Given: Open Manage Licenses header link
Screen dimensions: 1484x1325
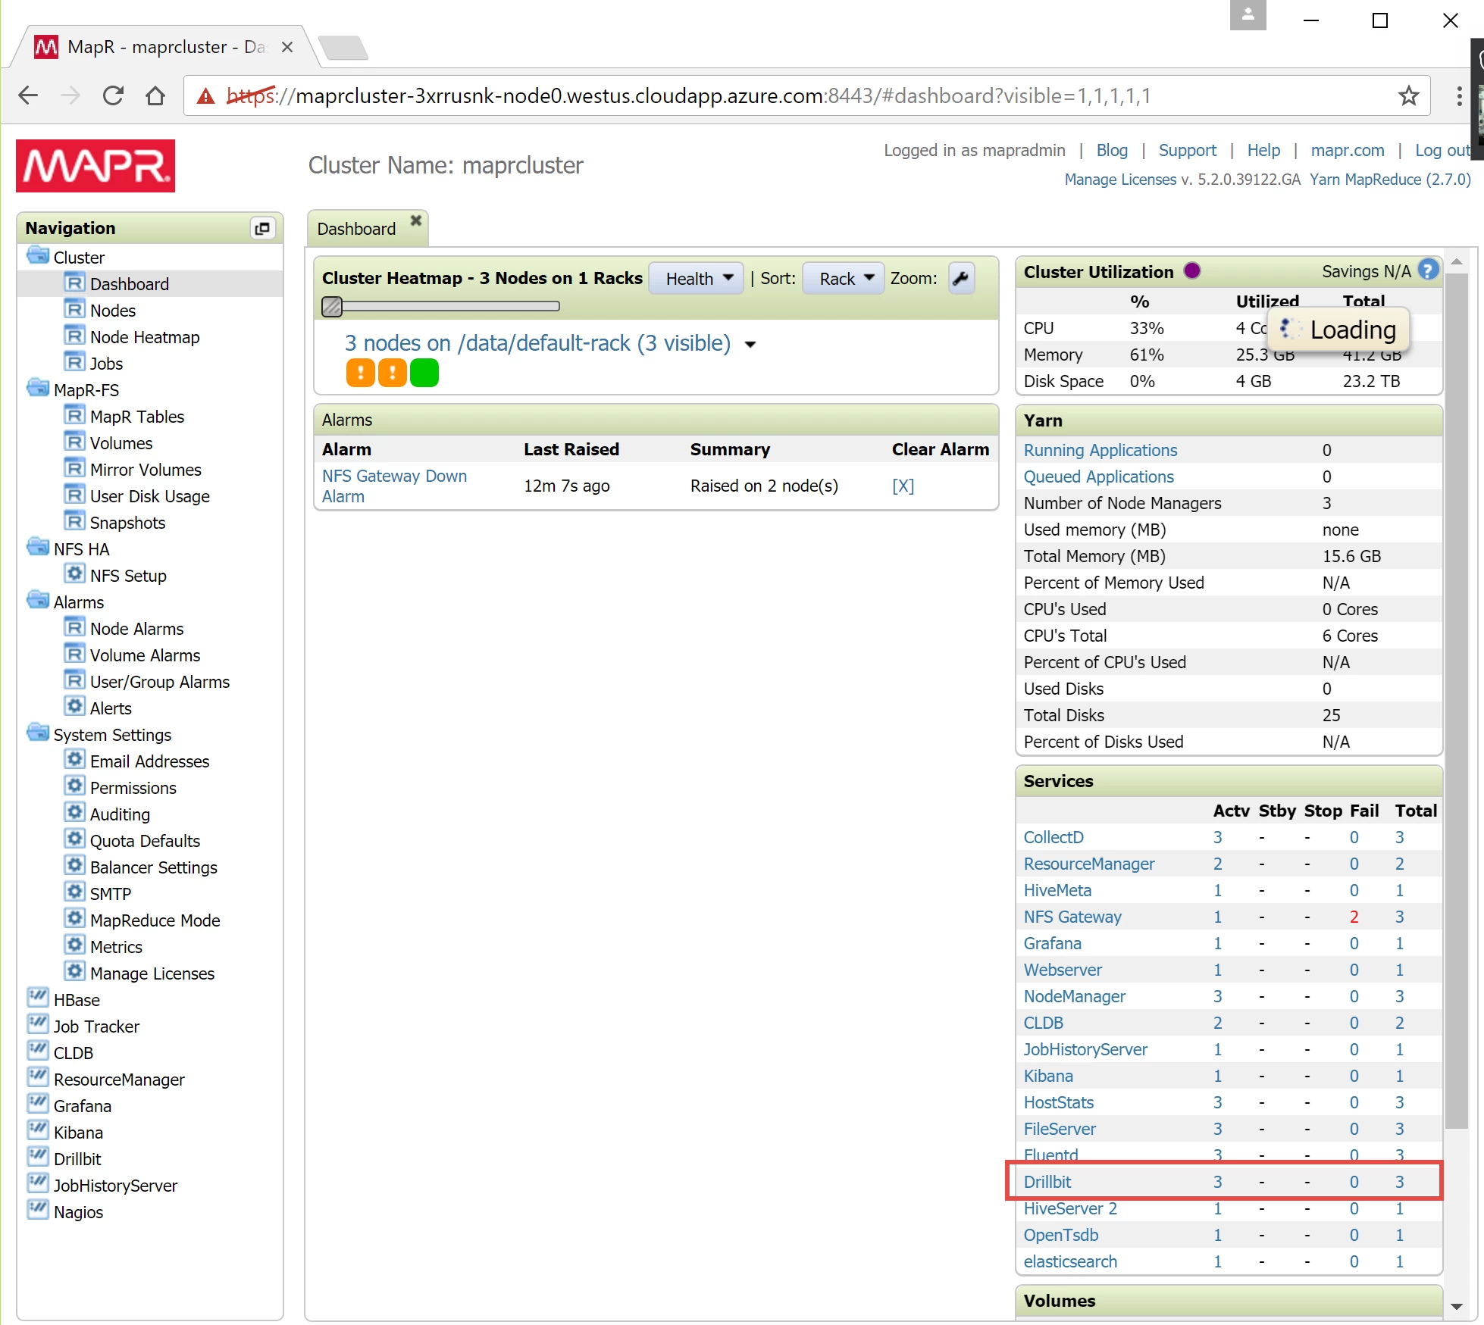Looking at the screenshot, I should click(1120, 180).
